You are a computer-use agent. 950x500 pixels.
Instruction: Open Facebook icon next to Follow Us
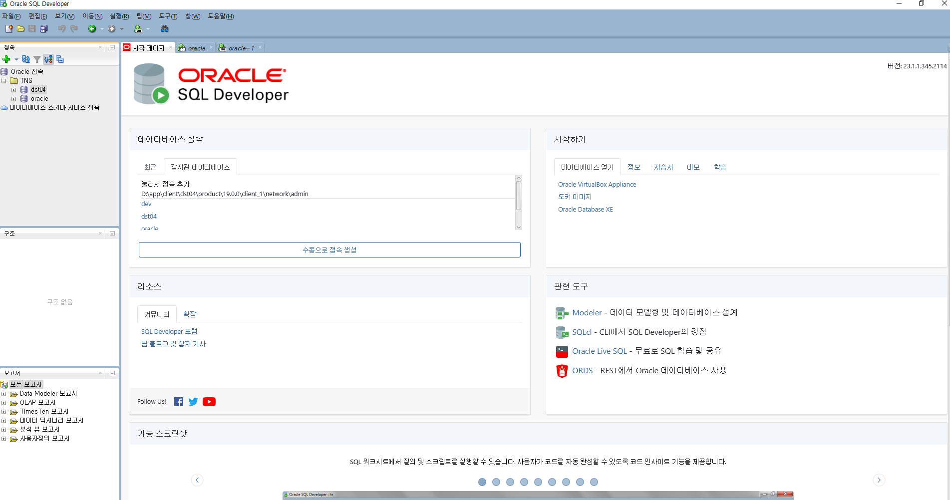point(179,402)
